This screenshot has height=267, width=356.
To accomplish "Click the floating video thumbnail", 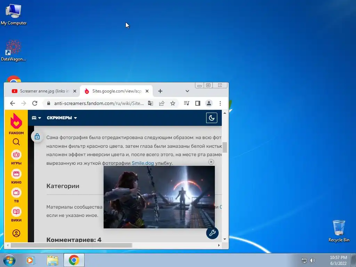I will point(159,197).
